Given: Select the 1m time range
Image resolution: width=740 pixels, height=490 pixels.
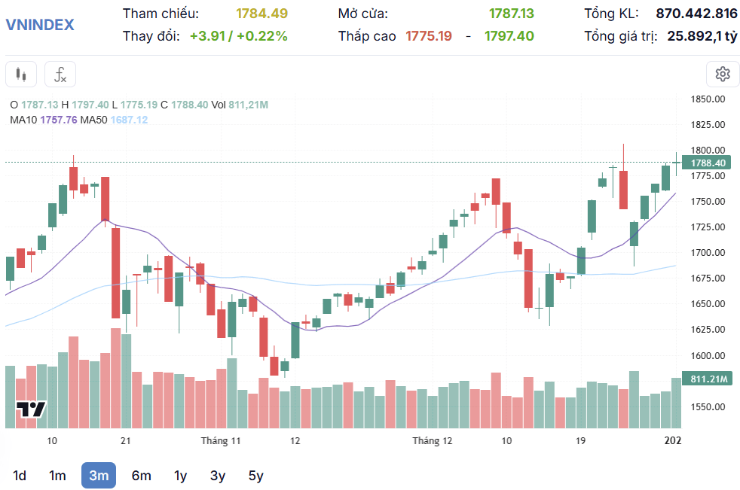Looking at the screenshot, I should [x=57, y=476].
